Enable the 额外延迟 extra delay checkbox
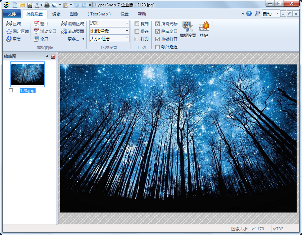This screenshot has height=235, width=302. (158, 47)
